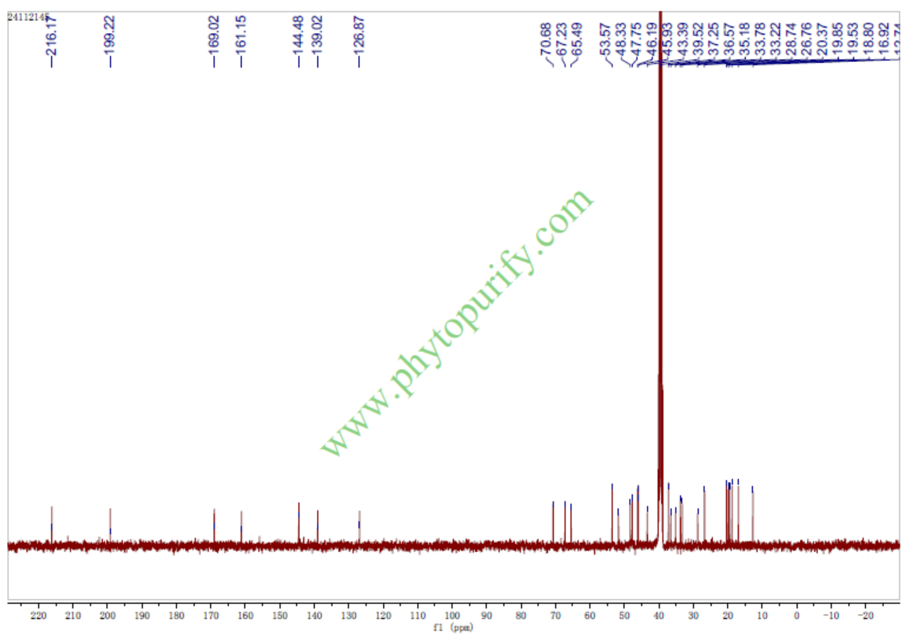Click the f1 (ppm) axis title
The width and height of the screenshot is (910, 636).
click(x=454, y=628)
